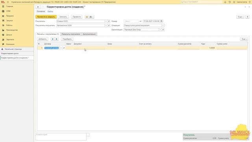Open Организация linked record icon
This screenshot has width=252, height=142.
coord(163,30)
